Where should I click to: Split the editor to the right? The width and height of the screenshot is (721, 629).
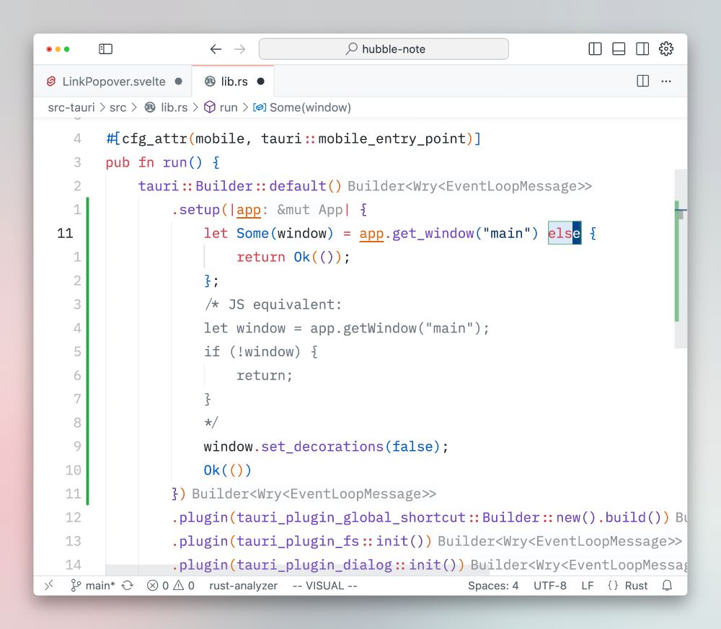(x=643, y=82)
